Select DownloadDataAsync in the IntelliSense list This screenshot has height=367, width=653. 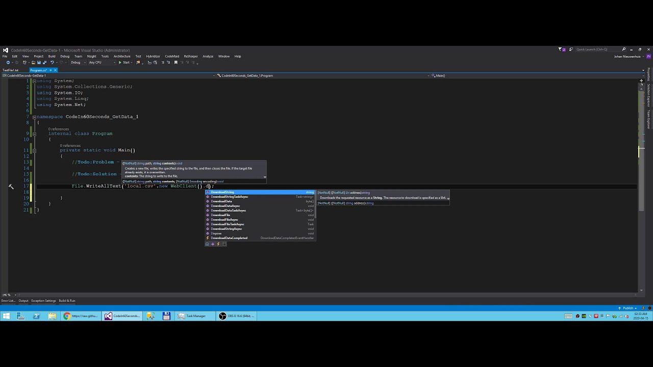pyautogui.click(x=260, y=206)
